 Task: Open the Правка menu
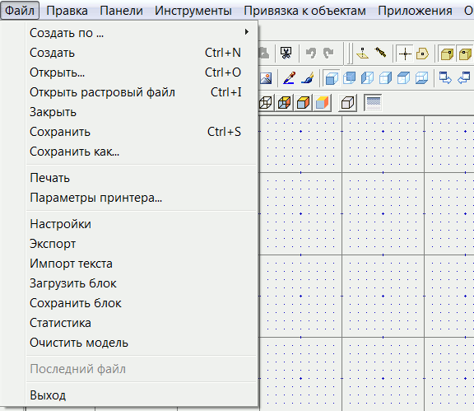tap(67, 11)
